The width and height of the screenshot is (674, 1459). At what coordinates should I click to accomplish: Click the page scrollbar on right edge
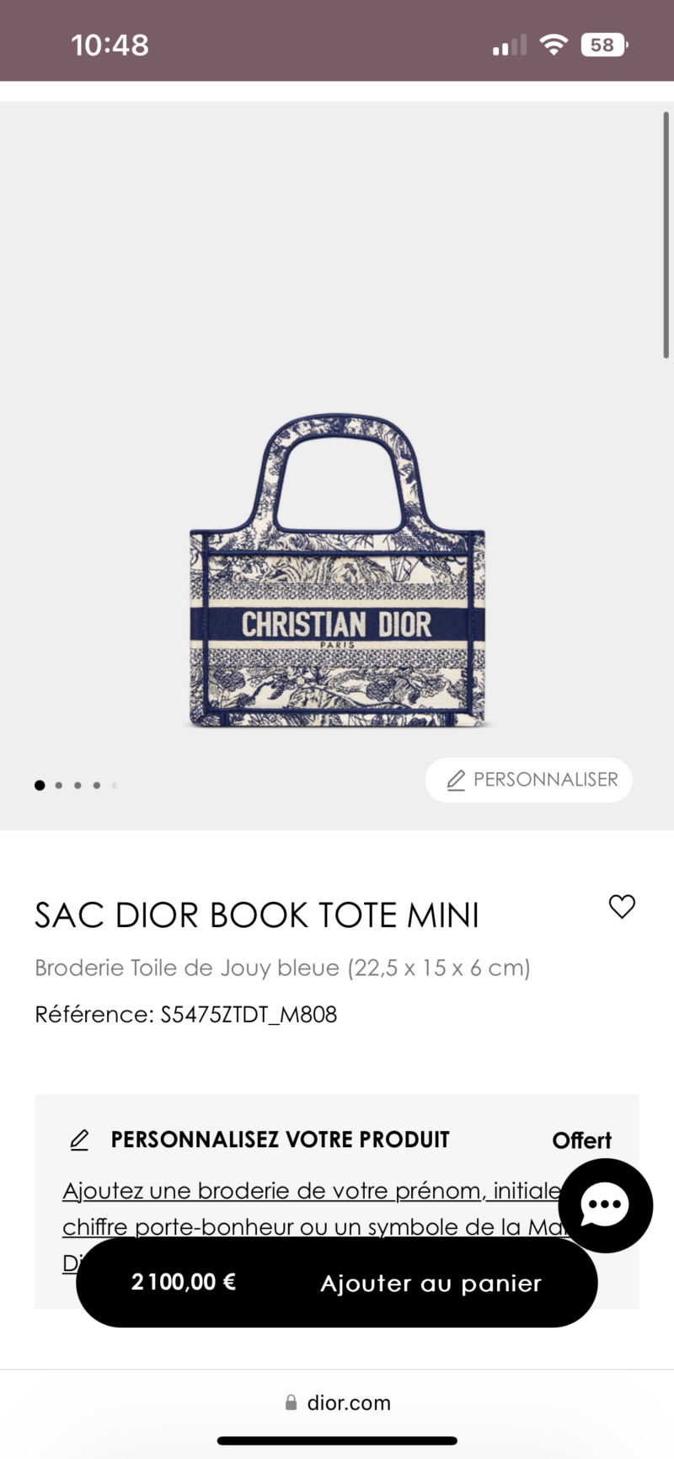(666, 234)
